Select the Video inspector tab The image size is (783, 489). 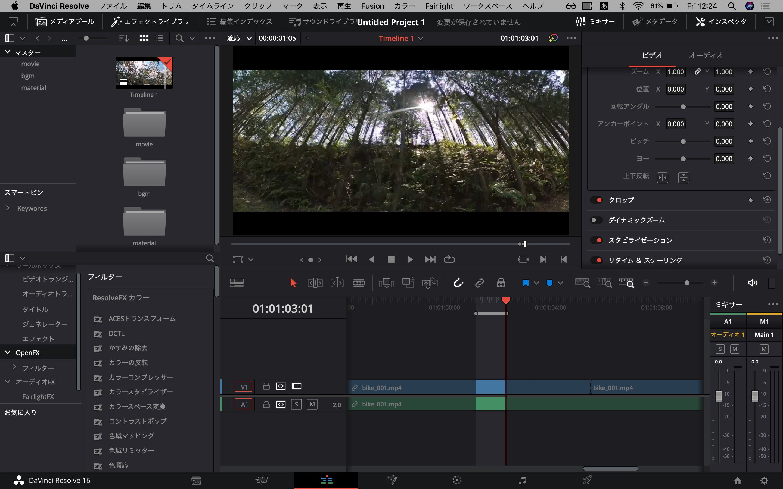pos(652,55)
